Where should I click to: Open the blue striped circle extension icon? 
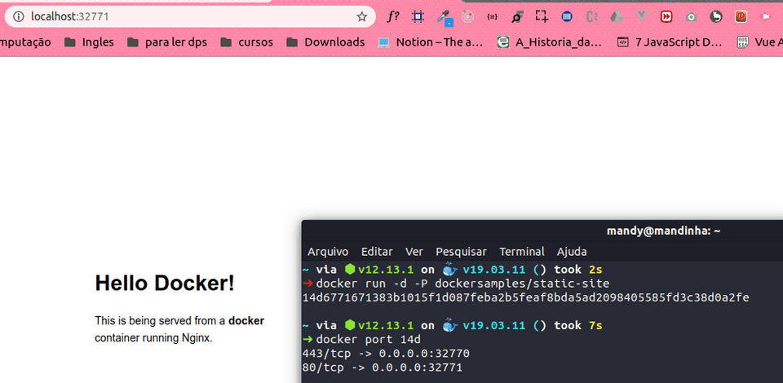click(x=567, y=17)
